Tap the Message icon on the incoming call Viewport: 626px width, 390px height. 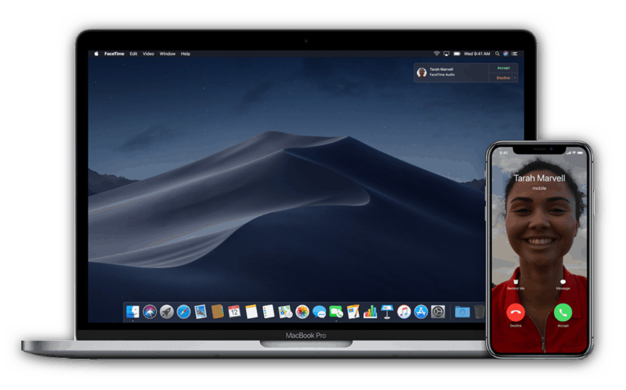pyautogui.click(x=562, y=282)
